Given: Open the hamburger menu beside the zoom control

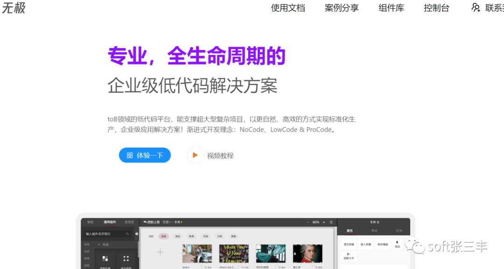Looking at the screenshot, I should point(331,222).
